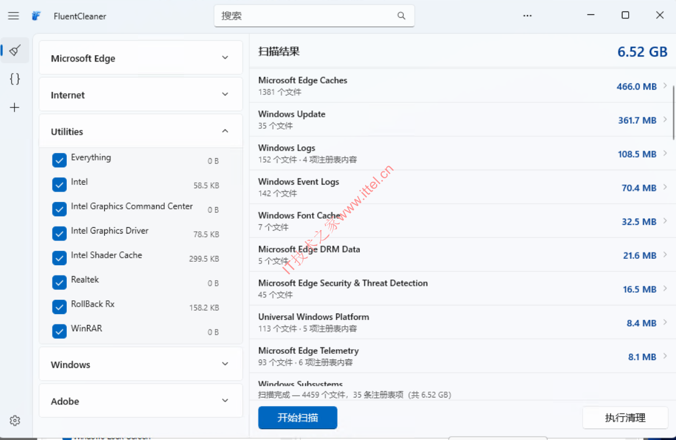Close the FluentCleaner window
Image resolution: width=676 pixels, height=440 pixels.
click(x=660, y=15)
